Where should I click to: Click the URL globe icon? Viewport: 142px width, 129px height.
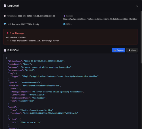[x=64, y=24]
